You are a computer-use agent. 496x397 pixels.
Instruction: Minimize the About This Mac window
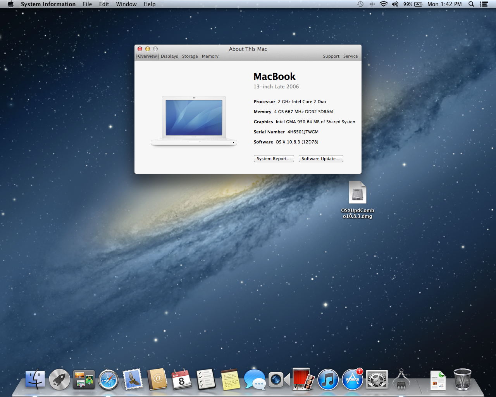[148, 49]
